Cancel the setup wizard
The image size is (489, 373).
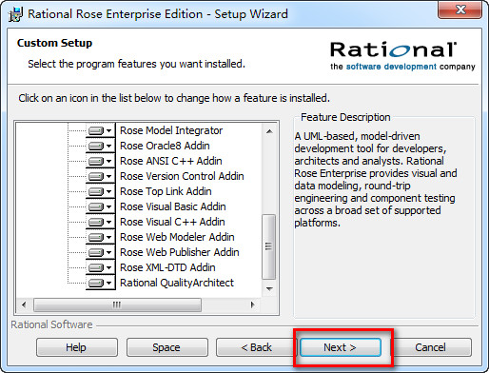point(431,347)
